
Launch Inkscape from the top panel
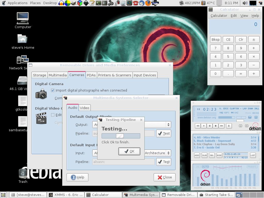[86, 3]
